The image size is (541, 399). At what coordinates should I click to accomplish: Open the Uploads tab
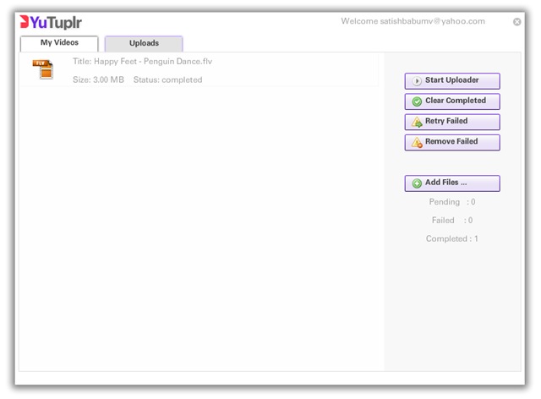point(144,43)
